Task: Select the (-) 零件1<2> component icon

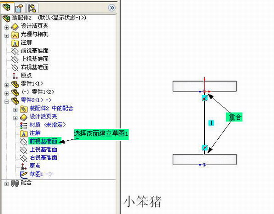Action: pos(15,93)
